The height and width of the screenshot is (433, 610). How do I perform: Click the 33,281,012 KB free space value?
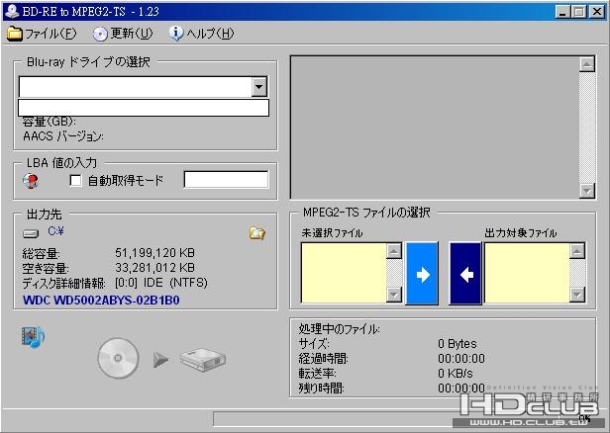click(x=154, y=268)
